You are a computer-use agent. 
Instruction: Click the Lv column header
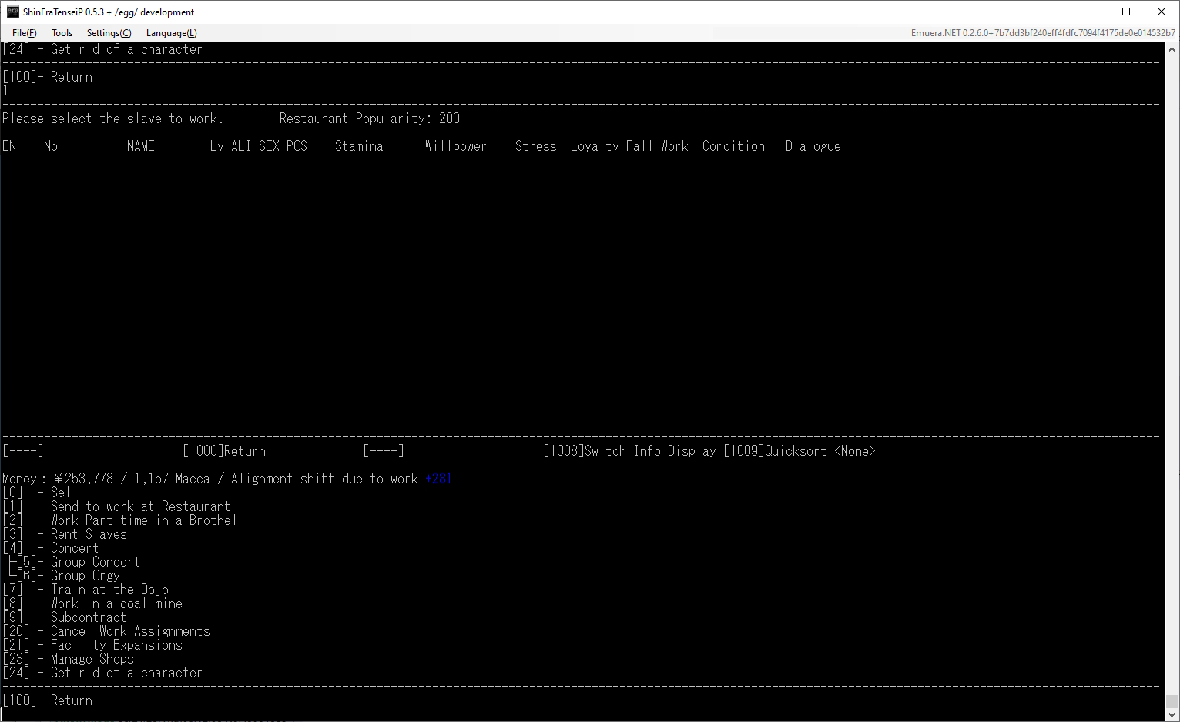coord(217,146)
